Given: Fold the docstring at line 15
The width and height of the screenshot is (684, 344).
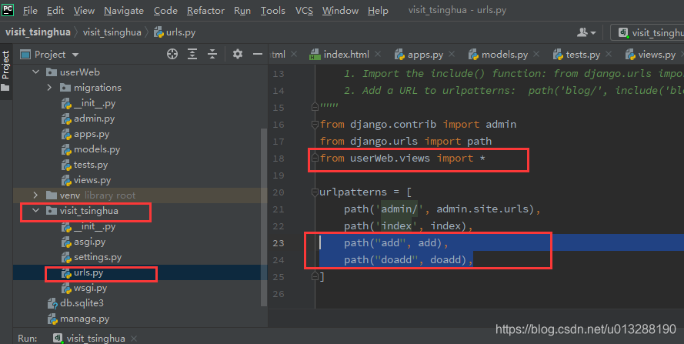Looking at the screenshot, I should (315, 107).
